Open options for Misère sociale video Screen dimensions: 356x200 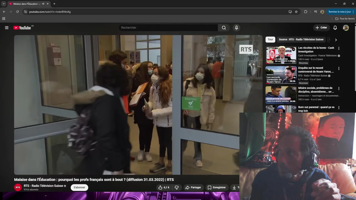pos(339,89)
